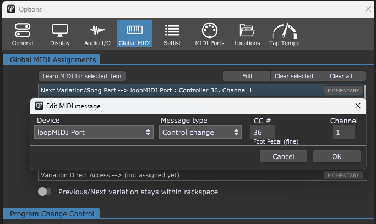
Task: Click the Channel field showing 1
Action: tap(344, 132)
